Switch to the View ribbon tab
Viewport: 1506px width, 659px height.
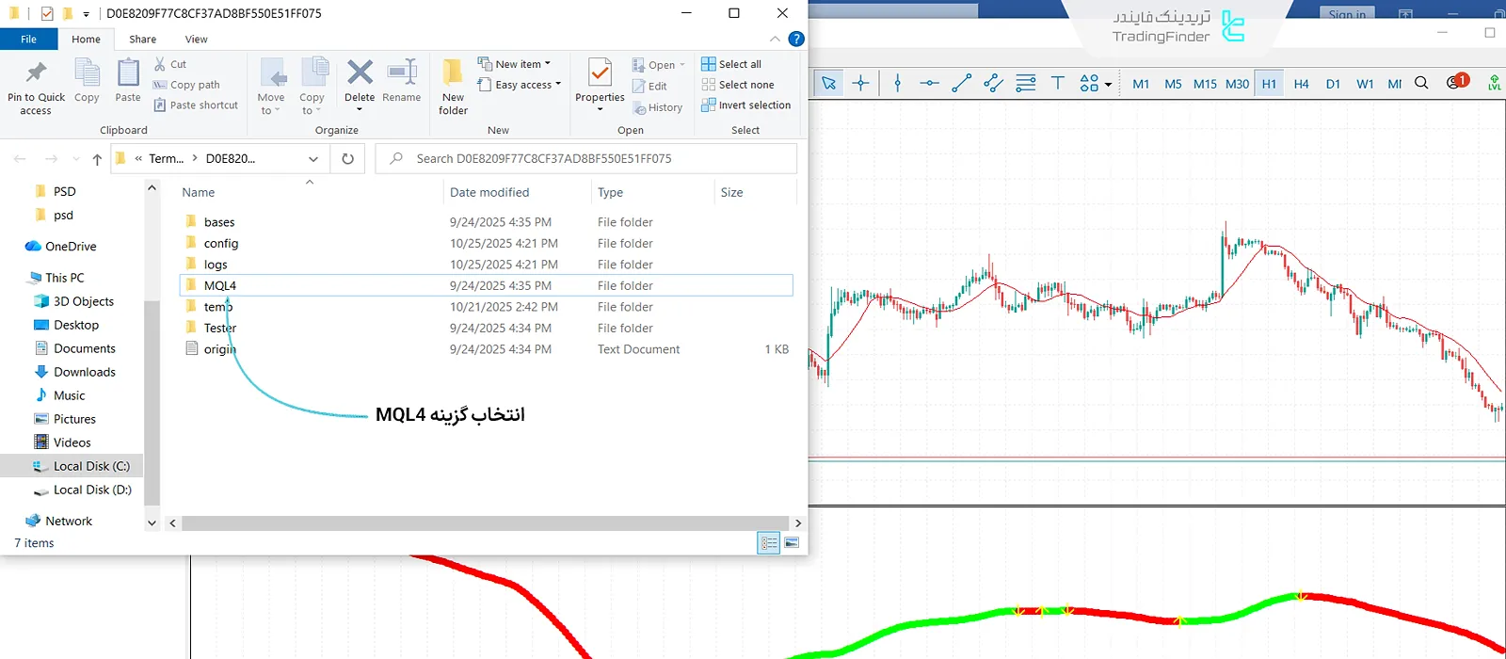click(x=196, y=39)
